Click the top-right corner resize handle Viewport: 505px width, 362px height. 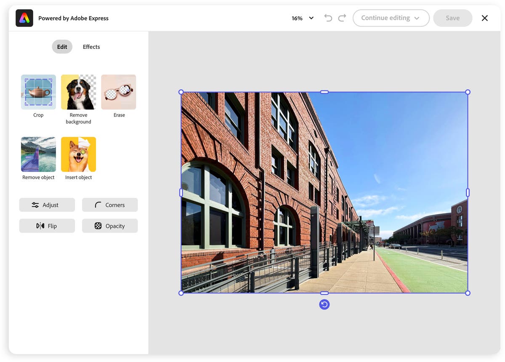tap(468, 92)
